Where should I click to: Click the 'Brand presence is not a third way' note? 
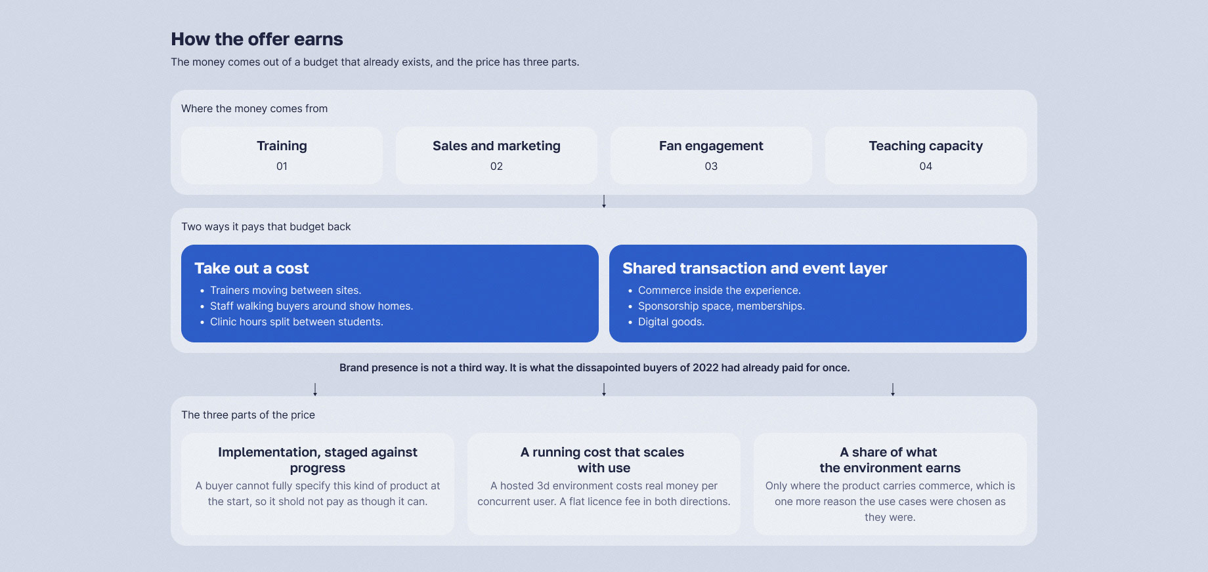coord(594,367)
